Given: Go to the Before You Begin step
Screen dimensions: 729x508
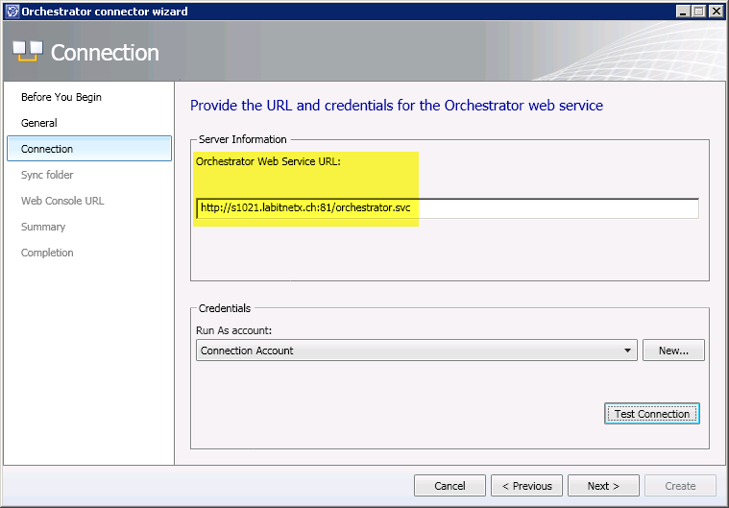Looking at the screenshot, I should [x=61, y=97].
